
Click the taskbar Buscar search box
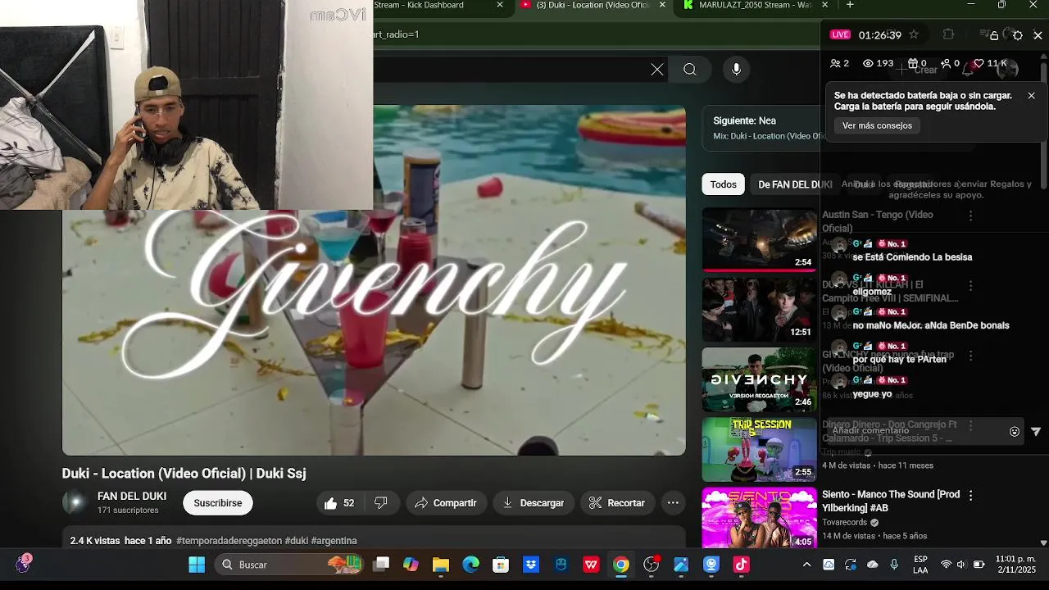tap(290, 565)
